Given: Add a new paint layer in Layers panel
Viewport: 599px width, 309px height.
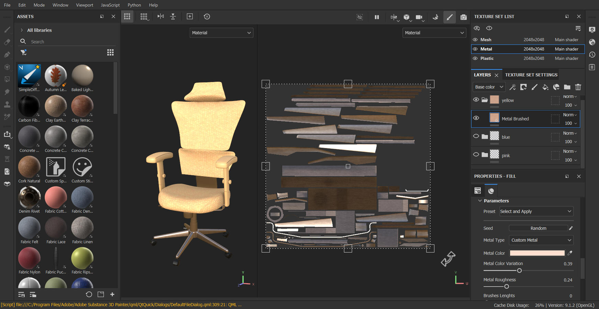Looking at the screenshot, I should click(x=534, y=87).
